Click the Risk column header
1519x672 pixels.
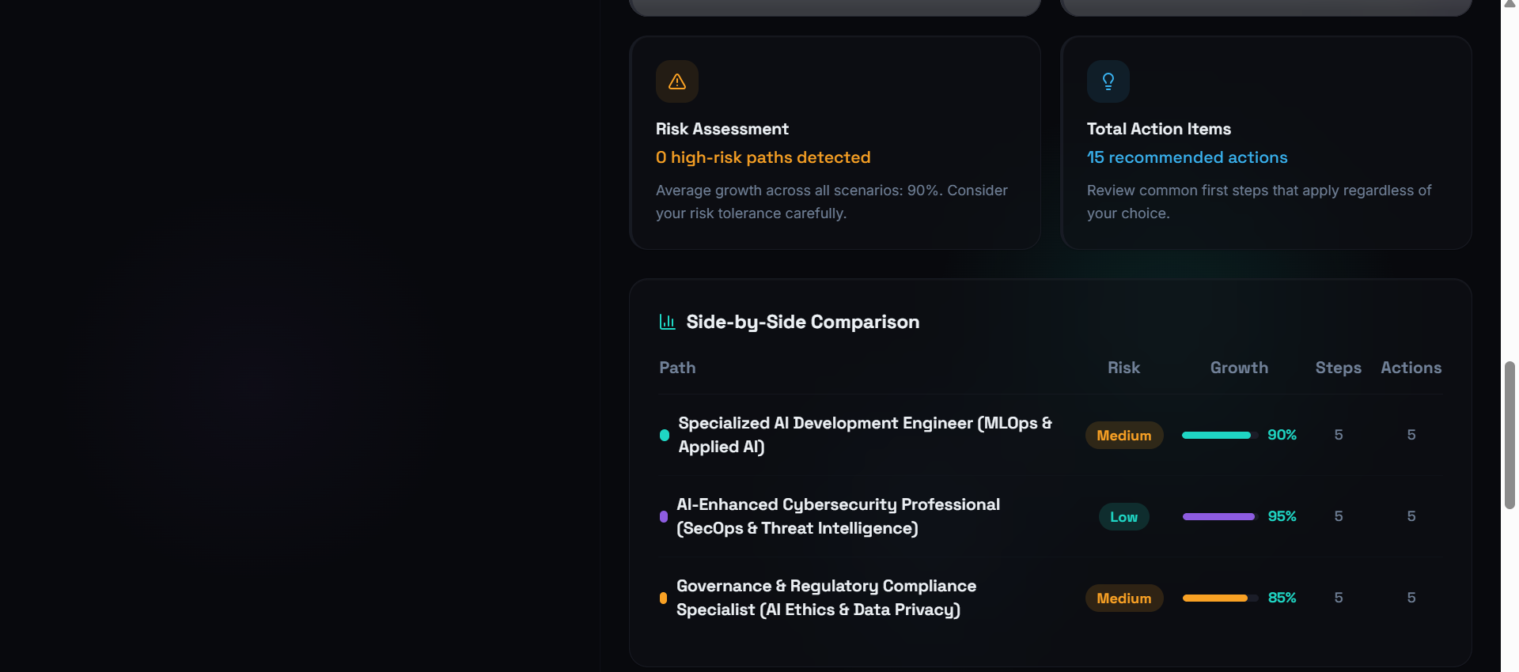coord(1123,368)
